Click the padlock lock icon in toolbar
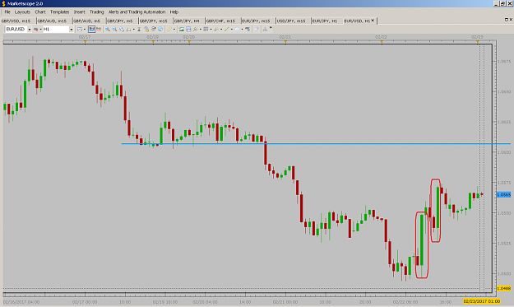 [x=146, y=29]
